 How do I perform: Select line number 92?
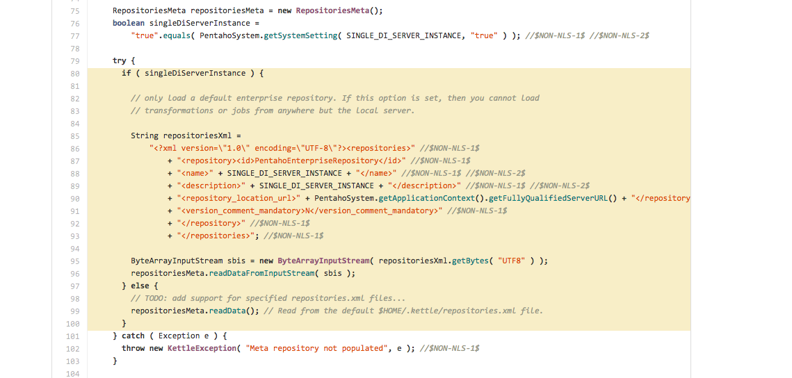[75, 224]
